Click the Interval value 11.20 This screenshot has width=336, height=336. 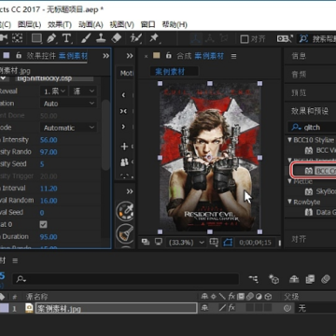[49, 189]
